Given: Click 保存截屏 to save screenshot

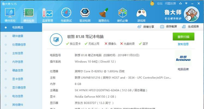Looking at the screenshot, I should (x=169, y=27).
